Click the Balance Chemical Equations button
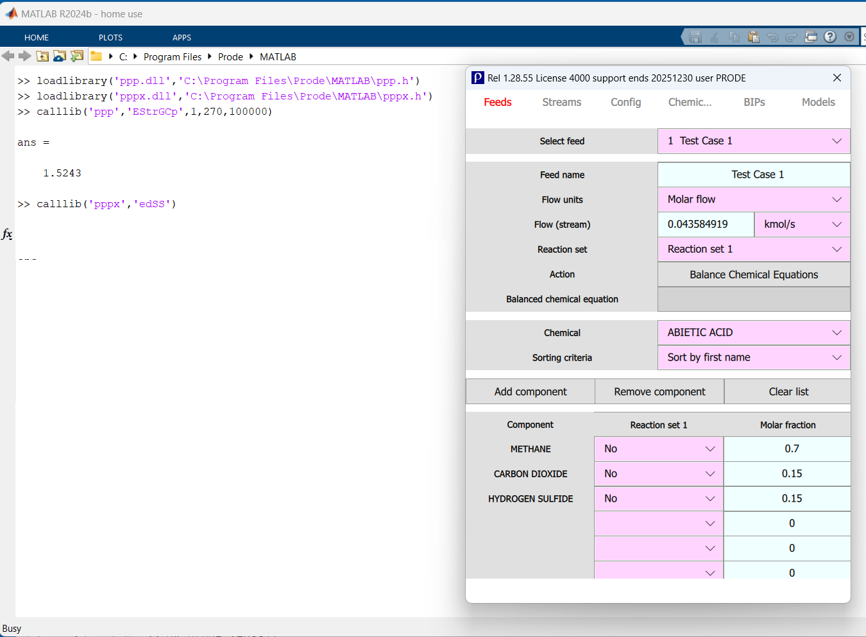Viewport: 866px width, 637px height. (754, 275)
